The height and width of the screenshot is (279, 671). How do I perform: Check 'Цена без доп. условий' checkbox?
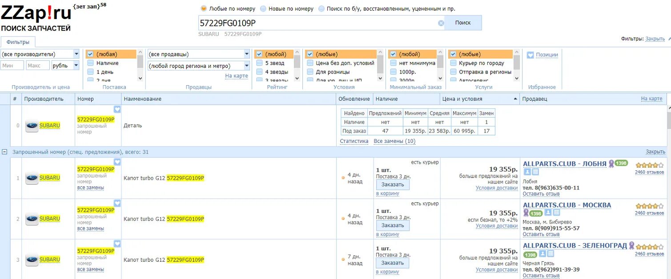click(310, 63)
